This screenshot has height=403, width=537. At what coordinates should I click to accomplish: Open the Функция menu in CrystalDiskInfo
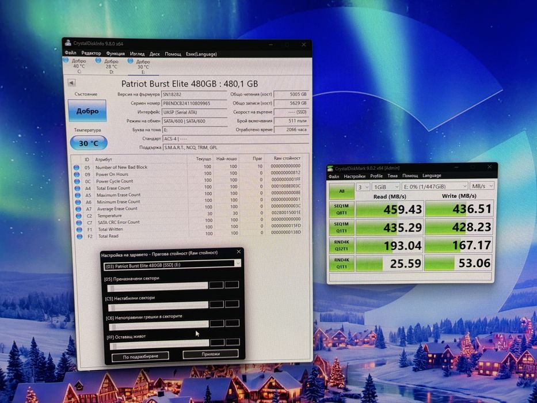click(x=116, y=54)
